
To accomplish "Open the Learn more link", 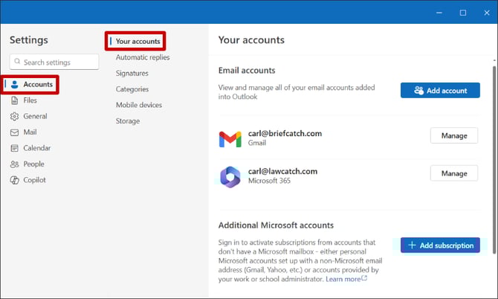I will (x=346, y=279).
